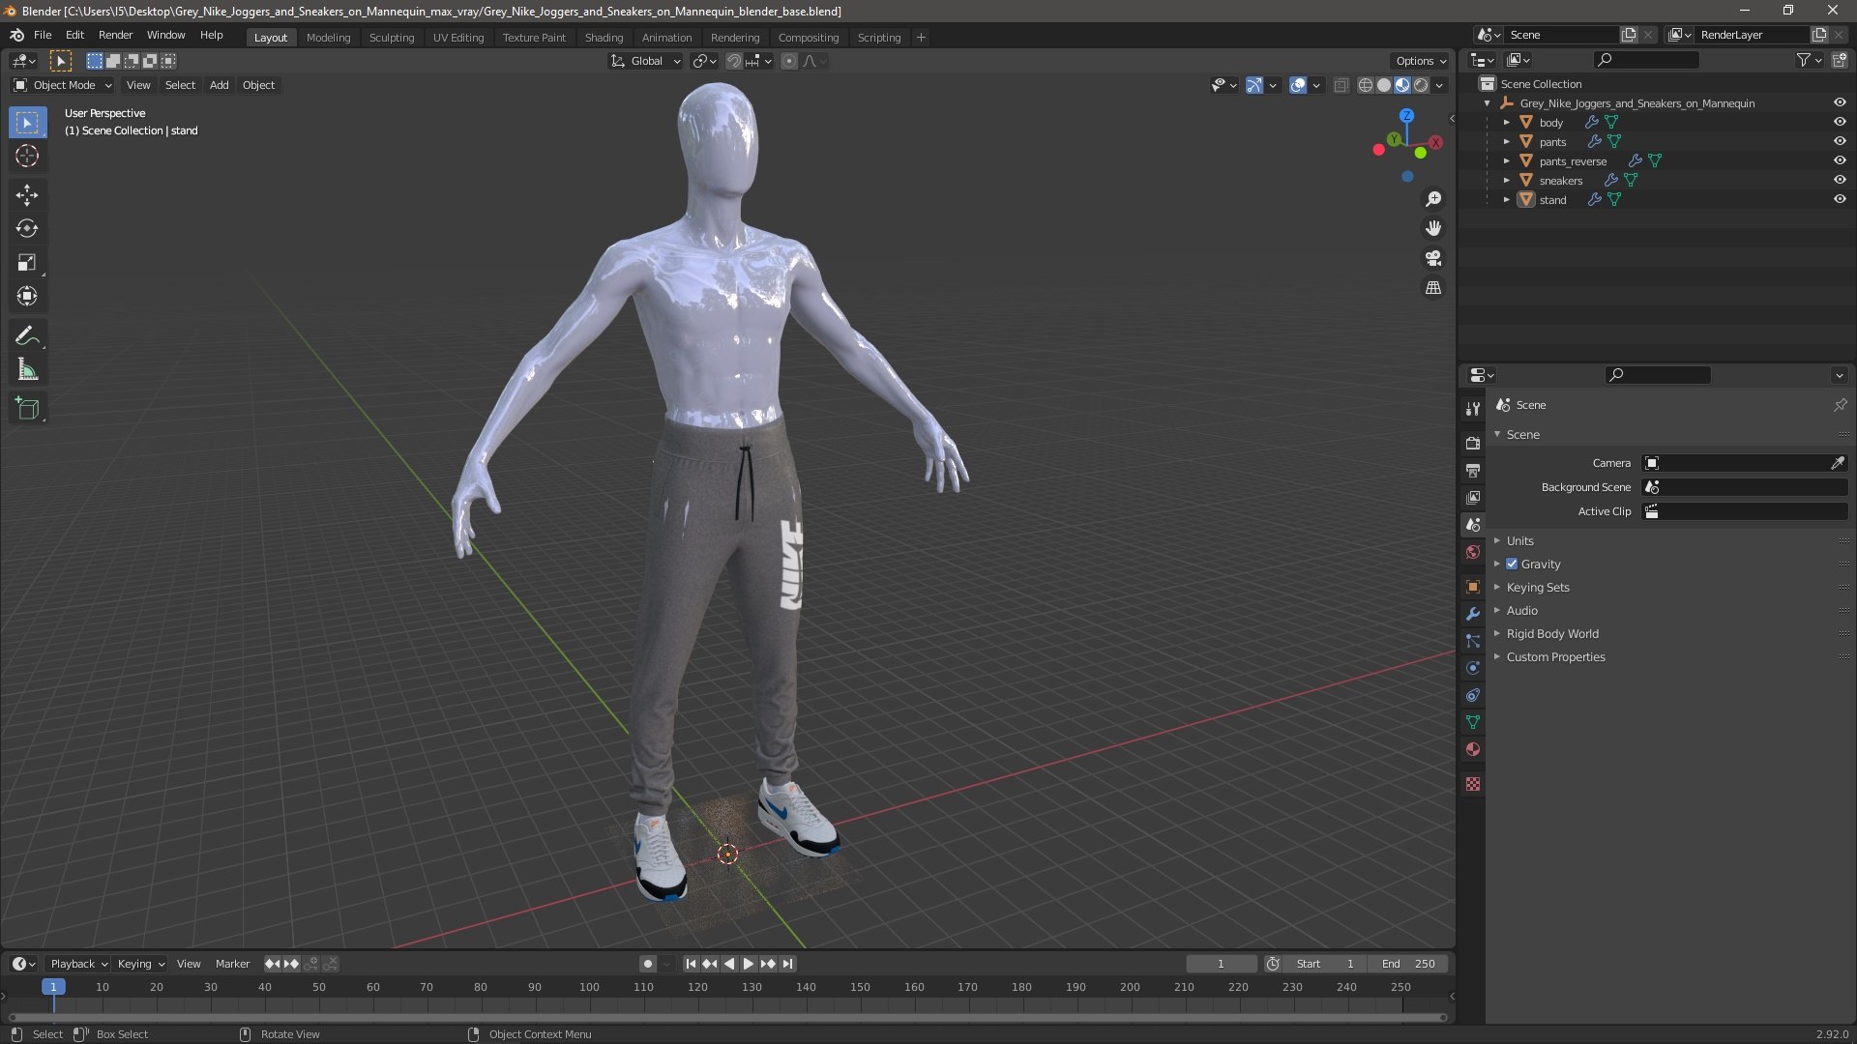Open the Global transform orientation dropdown

646,62
